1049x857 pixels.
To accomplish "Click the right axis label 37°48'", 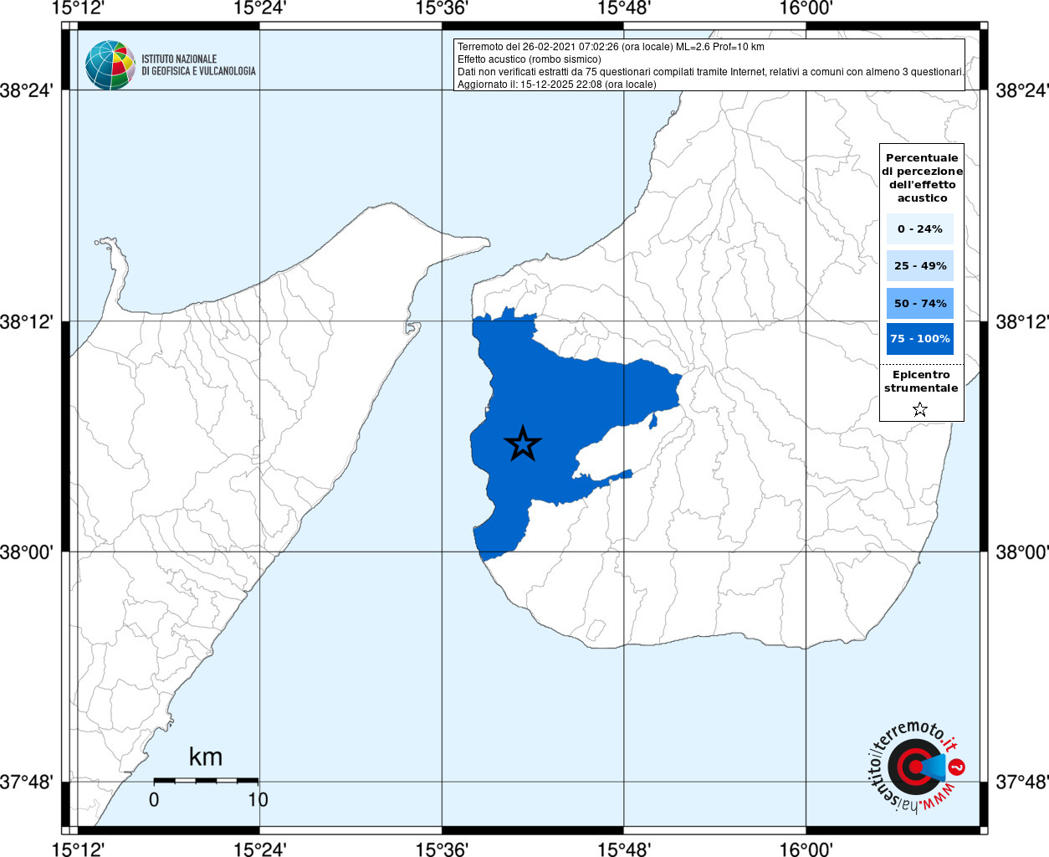I will pyautogui.click(x=1021, y=783).
